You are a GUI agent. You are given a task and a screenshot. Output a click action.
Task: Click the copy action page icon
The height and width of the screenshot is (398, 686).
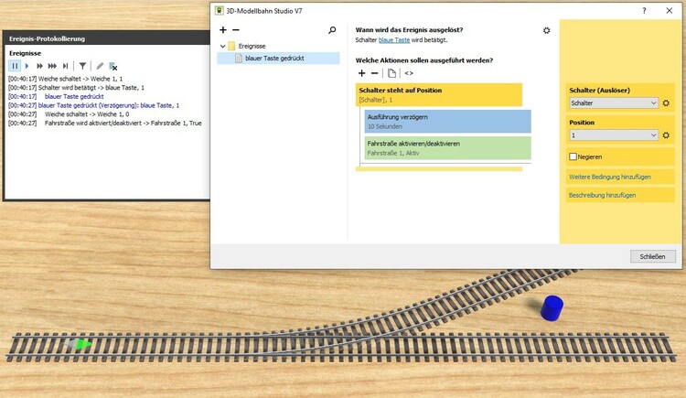[392, 73]
